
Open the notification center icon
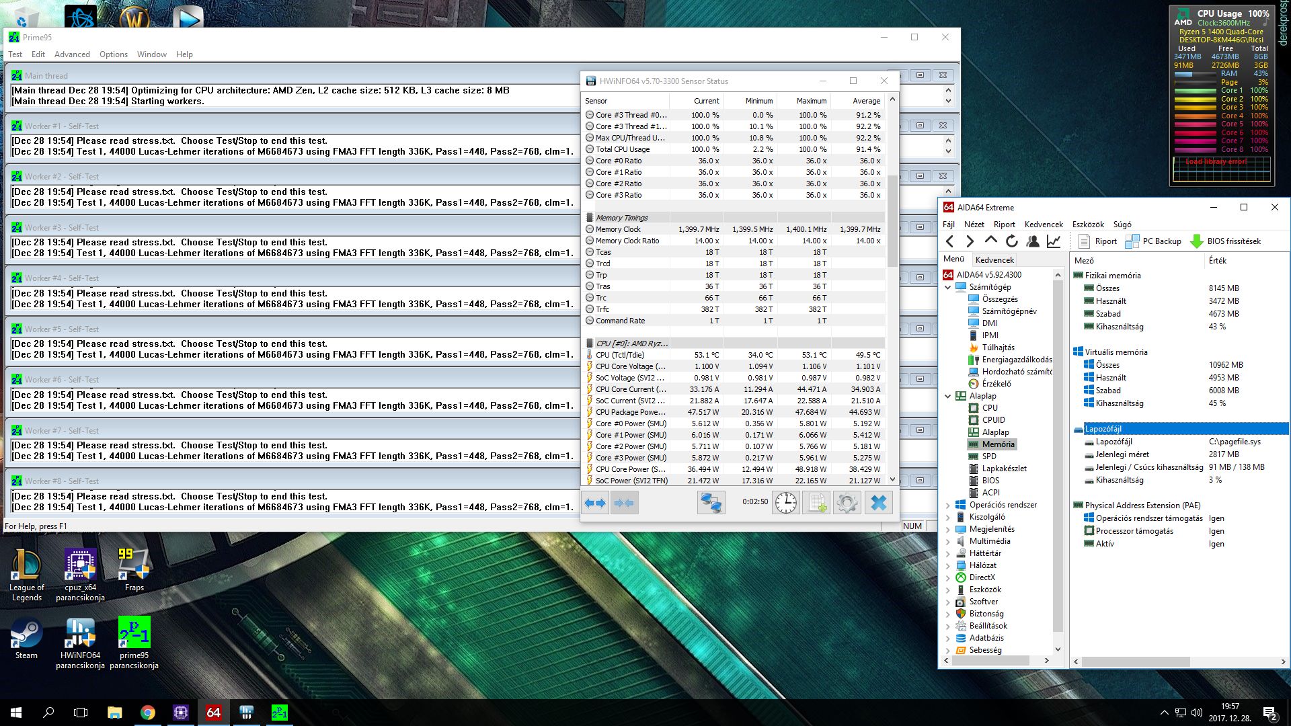tap(1270, 713)
